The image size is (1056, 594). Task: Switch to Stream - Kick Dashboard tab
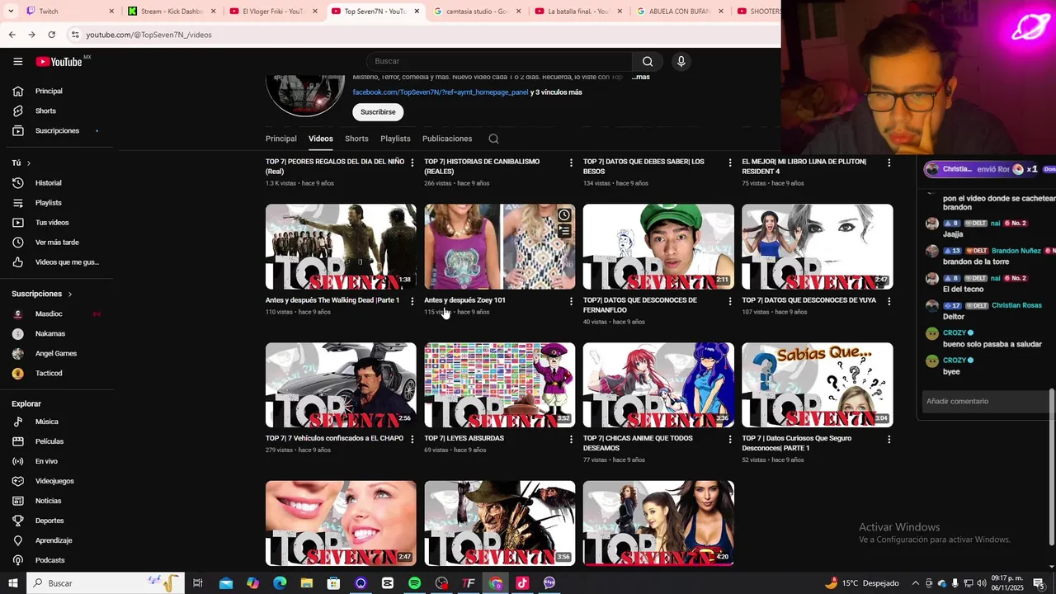172,12
